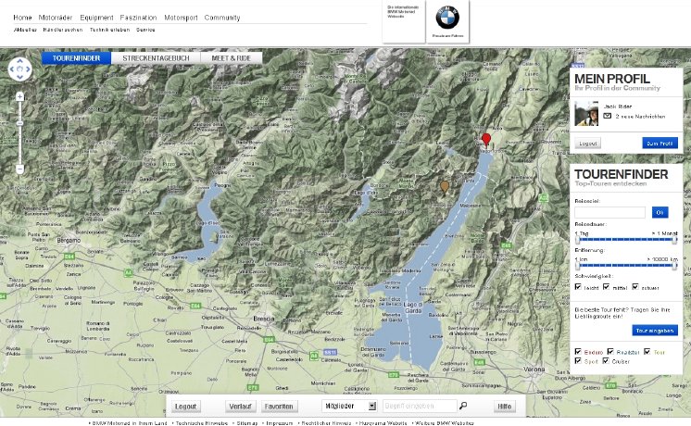The image size is (691, 426).
Task: Click the Verona city label on map
Action: click(x=534, y=370)
